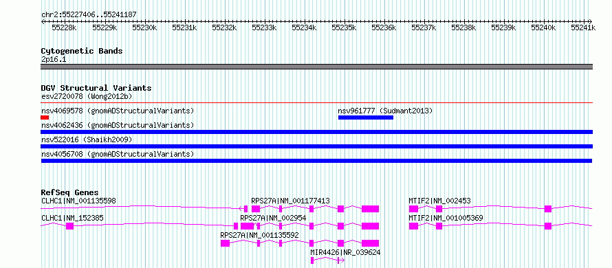Click the 55229k ruler tick label

coord(105,27)
